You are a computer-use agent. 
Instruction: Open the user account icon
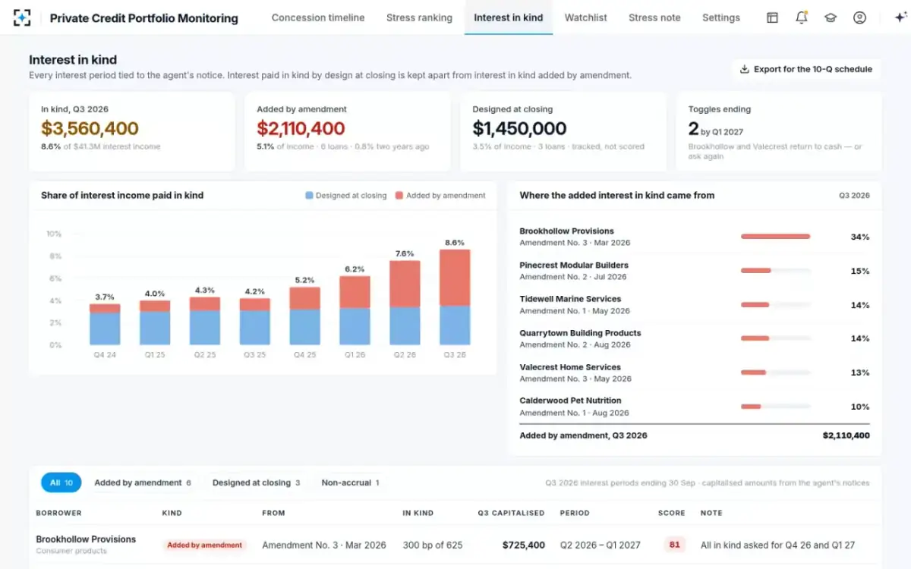[x=859, y=17]
